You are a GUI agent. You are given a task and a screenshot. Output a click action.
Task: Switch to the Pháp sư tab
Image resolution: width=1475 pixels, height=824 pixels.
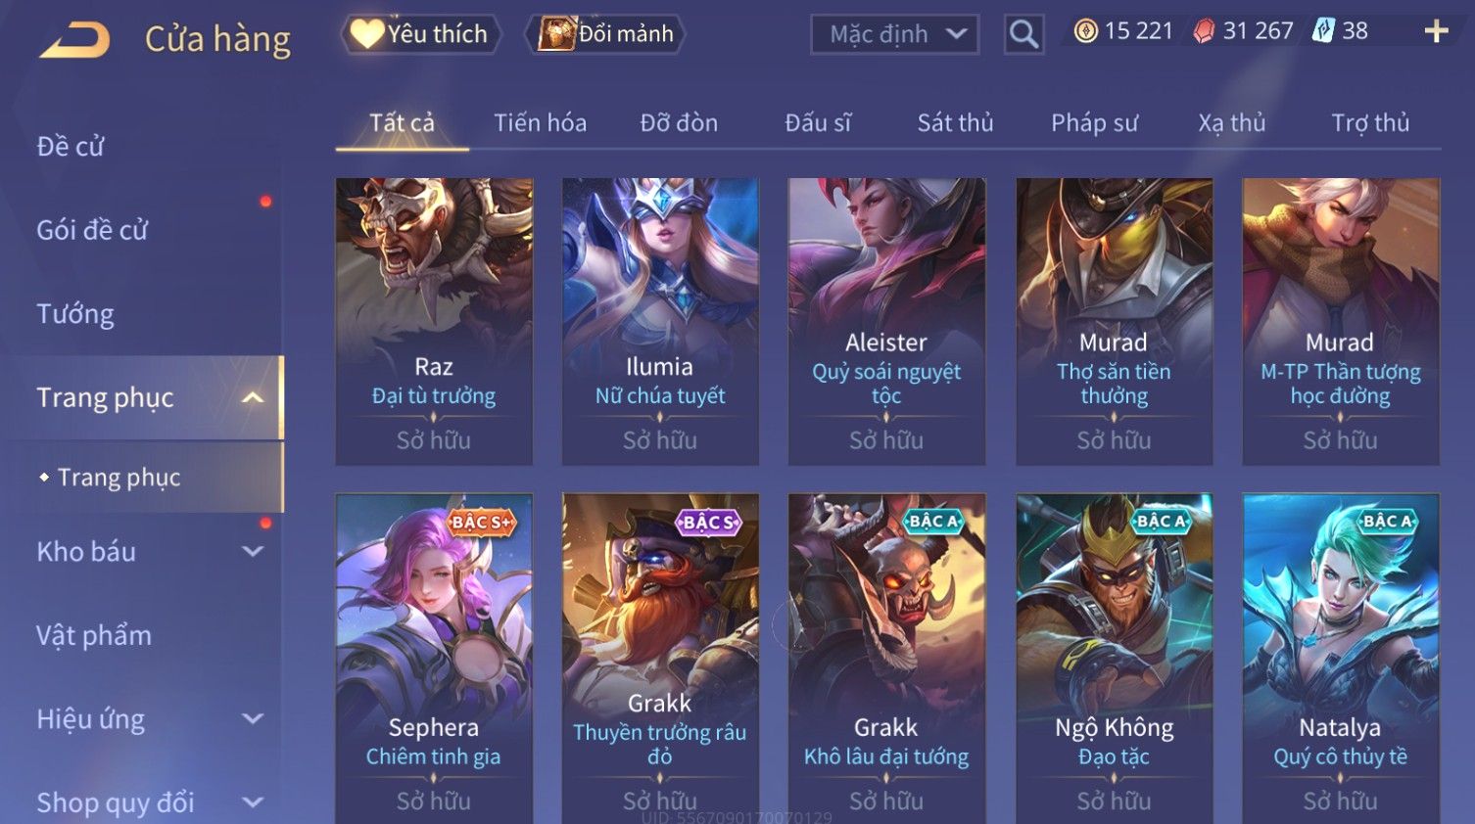point(1094,122)
